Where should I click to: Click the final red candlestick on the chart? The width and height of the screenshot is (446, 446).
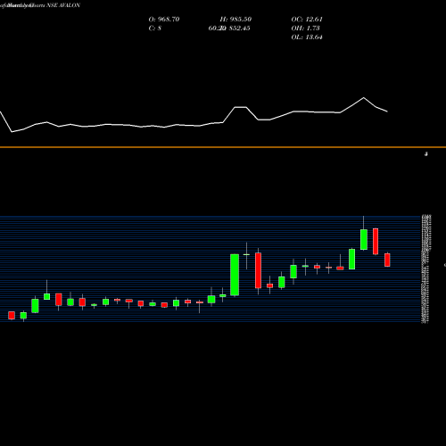[387, 260]
